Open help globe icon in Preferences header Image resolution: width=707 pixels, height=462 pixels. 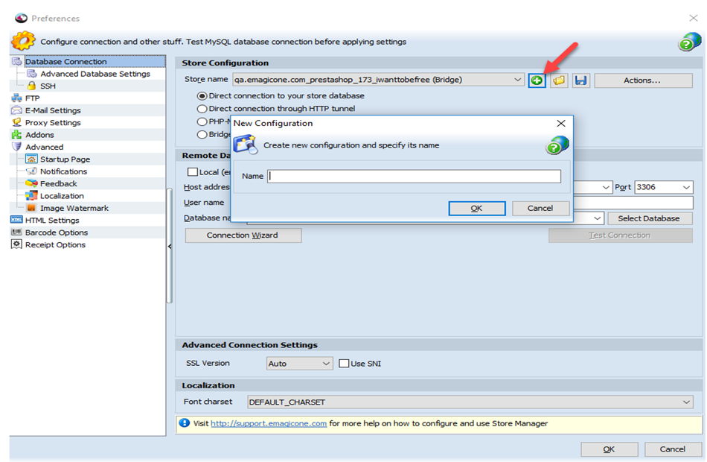(x=689, y=42)
